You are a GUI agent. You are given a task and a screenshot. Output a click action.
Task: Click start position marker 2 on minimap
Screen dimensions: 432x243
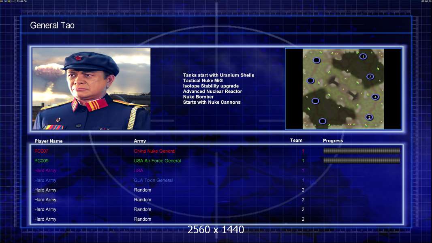pyautogui.click(x=370, y=117)
